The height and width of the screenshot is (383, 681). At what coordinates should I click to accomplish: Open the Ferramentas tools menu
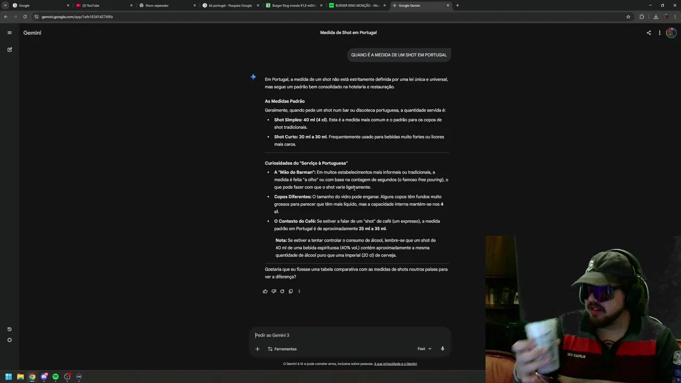pyautogui.click(x=282, y=349)
